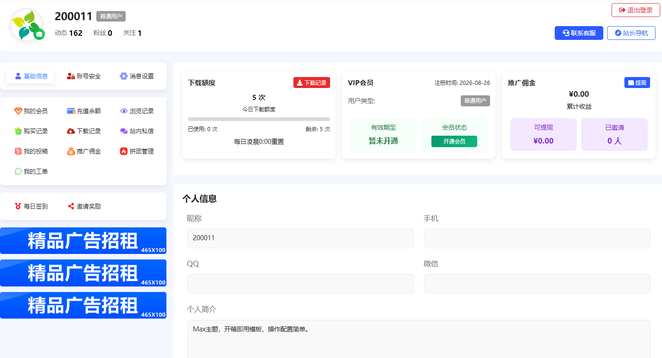662x358 pixels.
Task: Click the 退出登录 button
Action: [x=635, y=10]
